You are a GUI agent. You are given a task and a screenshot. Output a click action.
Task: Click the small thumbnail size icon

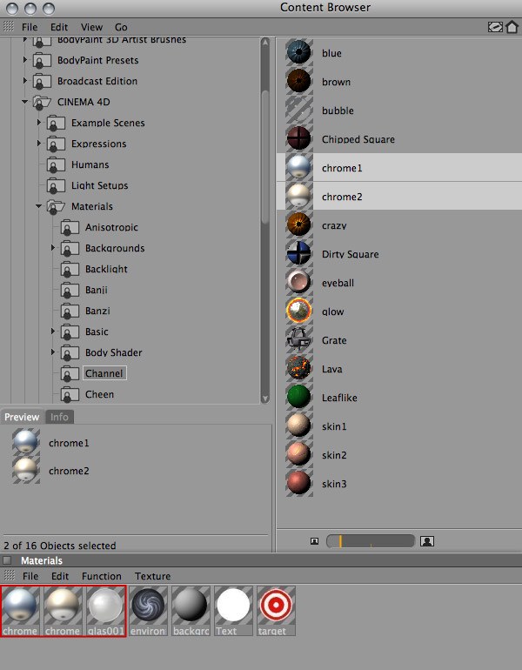coord(314,541)
